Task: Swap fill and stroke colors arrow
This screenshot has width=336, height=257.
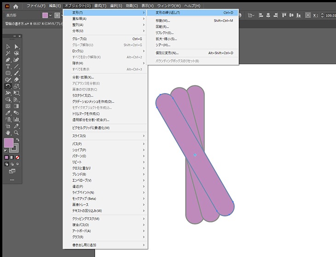Action: [17, 140]
